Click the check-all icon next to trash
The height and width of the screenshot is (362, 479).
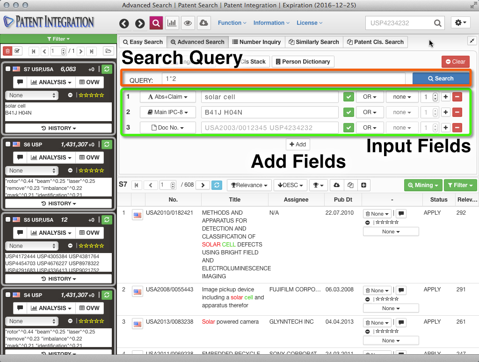point(17,51)
